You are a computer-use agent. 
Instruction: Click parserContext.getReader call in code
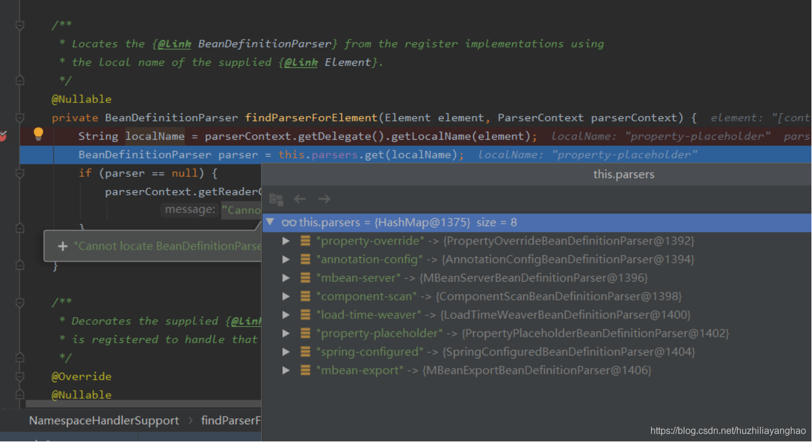pyautogui.click(x=183, y=192)
